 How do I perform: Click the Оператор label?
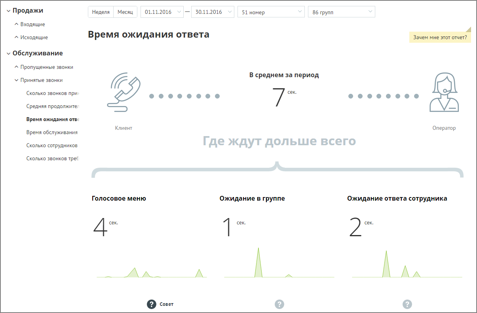coord(444,128)
